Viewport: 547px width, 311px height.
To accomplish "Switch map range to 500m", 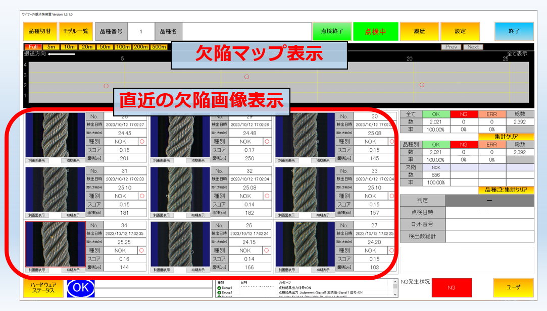I will [x=159, y=47].
